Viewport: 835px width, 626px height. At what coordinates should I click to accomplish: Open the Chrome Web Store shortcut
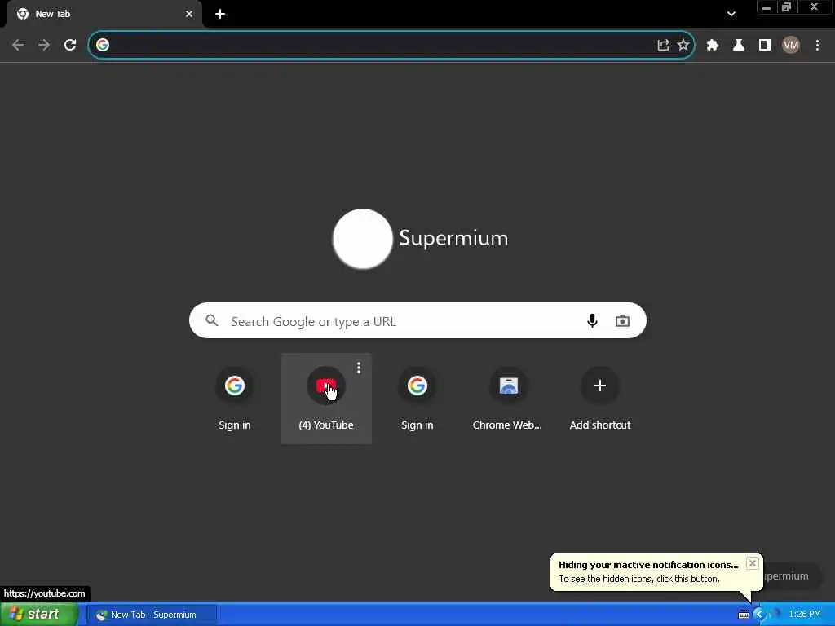click(508, 398)
